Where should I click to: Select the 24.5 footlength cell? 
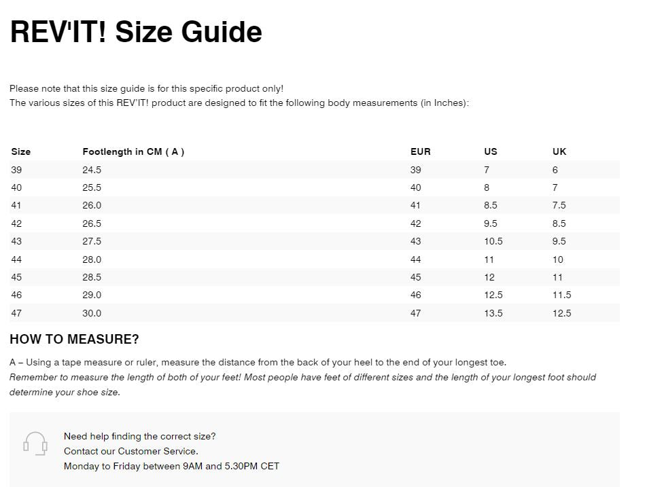coord(92,170)
